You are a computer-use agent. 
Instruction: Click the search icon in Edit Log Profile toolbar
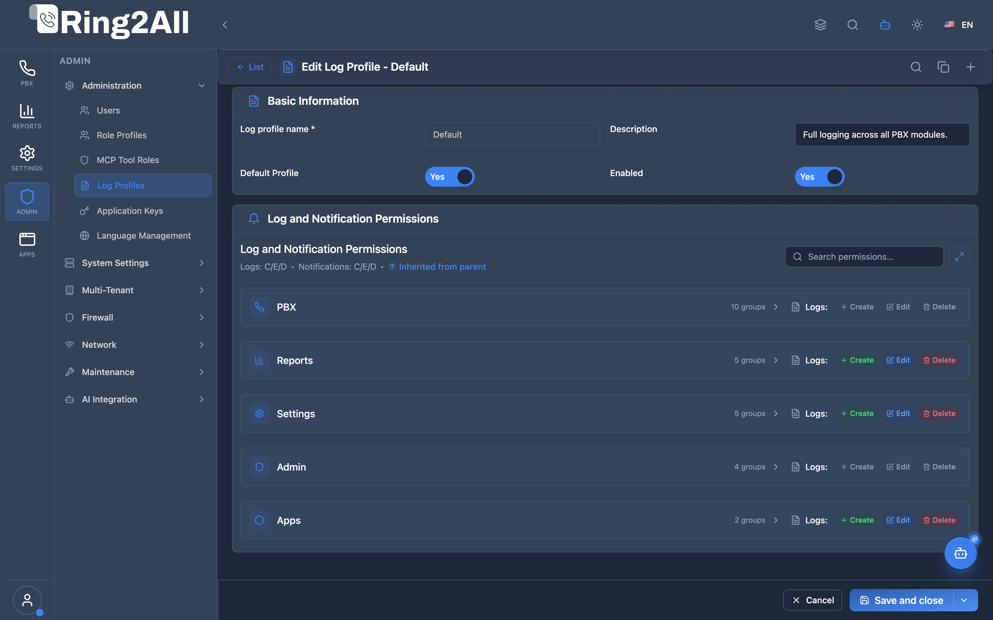pyautogui.click(x=916, y=67)
